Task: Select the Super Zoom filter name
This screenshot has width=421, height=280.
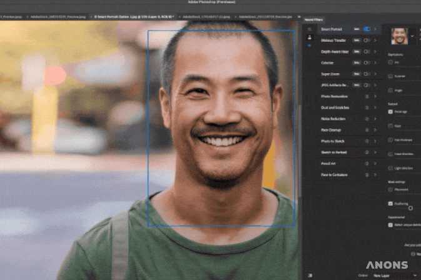Action: point(330,74)
